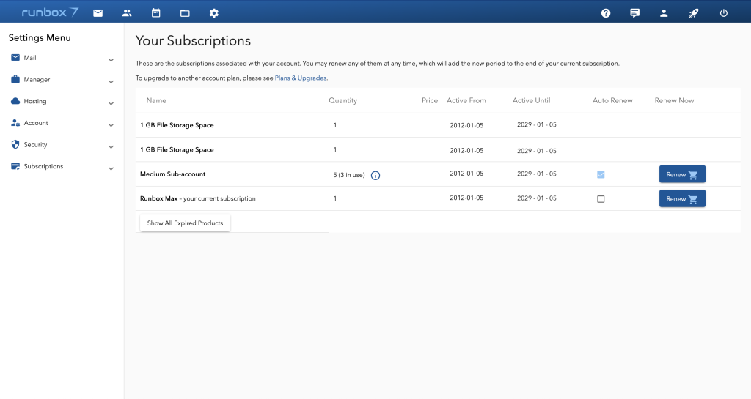Toggle Auto Renew for Medium Sub-account
Image resolution: width=751 pixels, height=399 pixels.
pyautogui.click(x=601, y=175)
